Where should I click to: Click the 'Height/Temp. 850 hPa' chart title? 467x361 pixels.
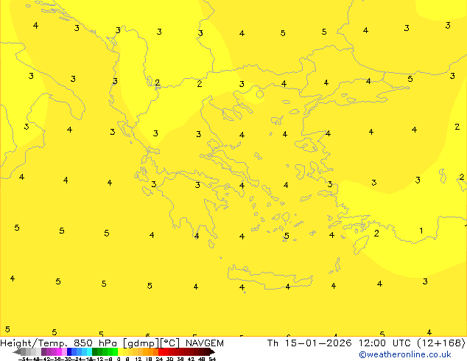tap(59, 343)
